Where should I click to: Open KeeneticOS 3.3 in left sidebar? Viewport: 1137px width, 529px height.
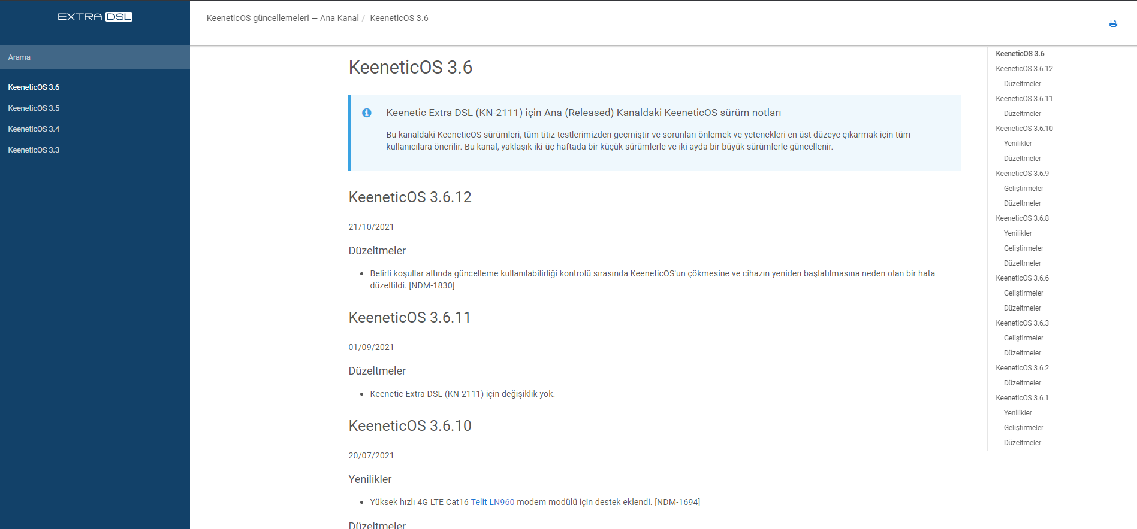pyautogui.click(x=34, y=150)
